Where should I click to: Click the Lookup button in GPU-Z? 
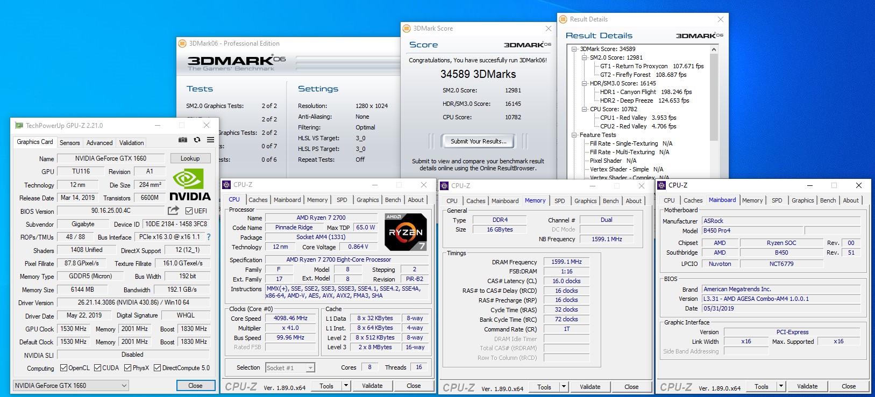[190, 158]
